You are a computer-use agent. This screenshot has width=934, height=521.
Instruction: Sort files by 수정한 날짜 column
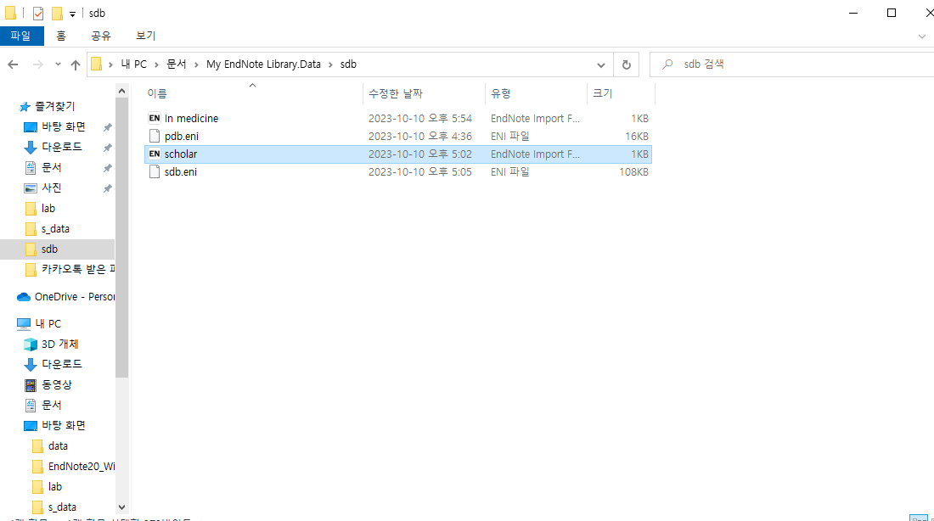coord(396,93)
